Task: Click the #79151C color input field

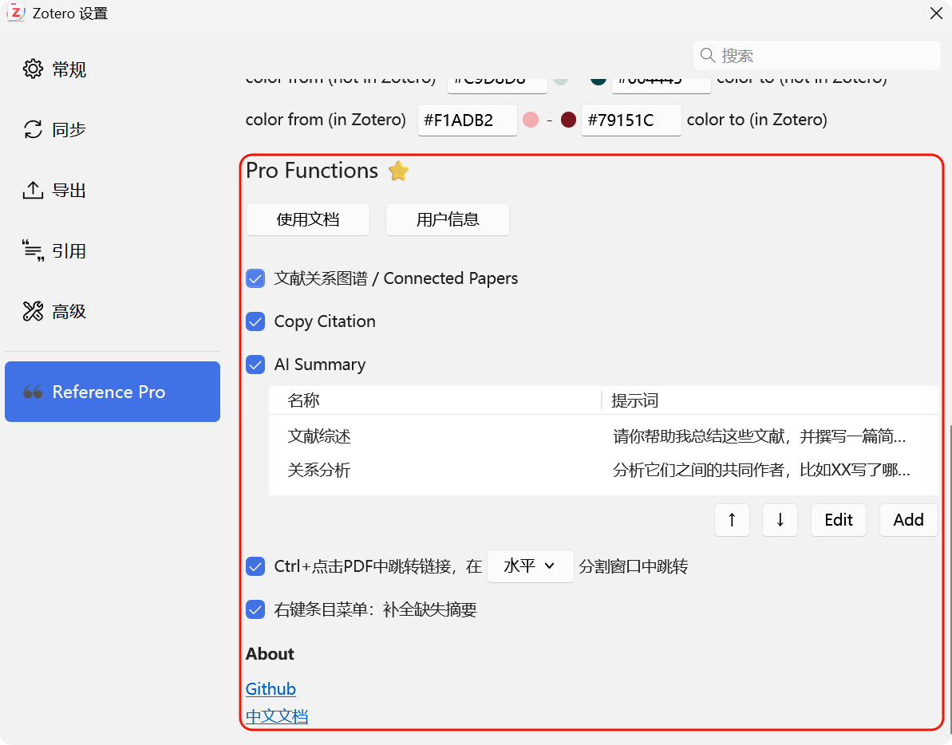Action: (631, 120)
